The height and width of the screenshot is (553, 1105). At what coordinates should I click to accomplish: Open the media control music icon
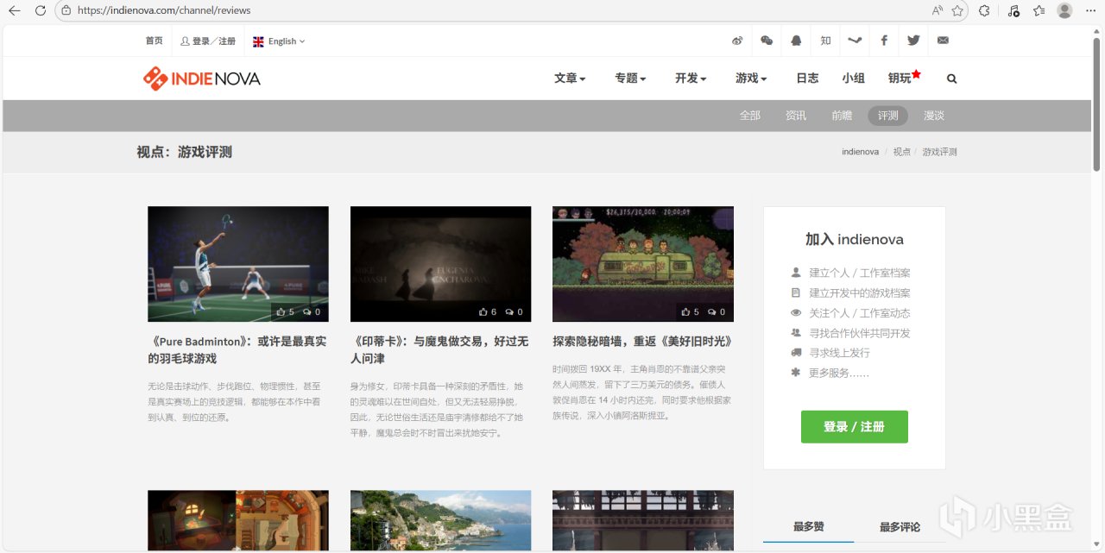click(1013, 10)
